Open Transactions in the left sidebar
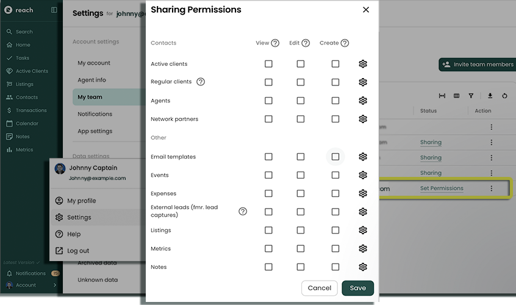The image size is (516, 305). pyautogui.click(x=30, y=110)
